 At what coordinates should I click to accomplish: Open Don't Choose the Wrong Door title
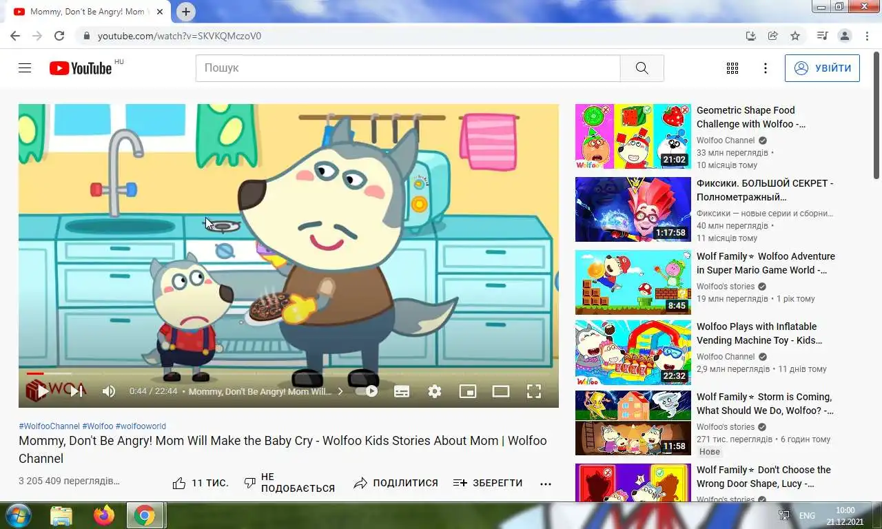point(763,477)
